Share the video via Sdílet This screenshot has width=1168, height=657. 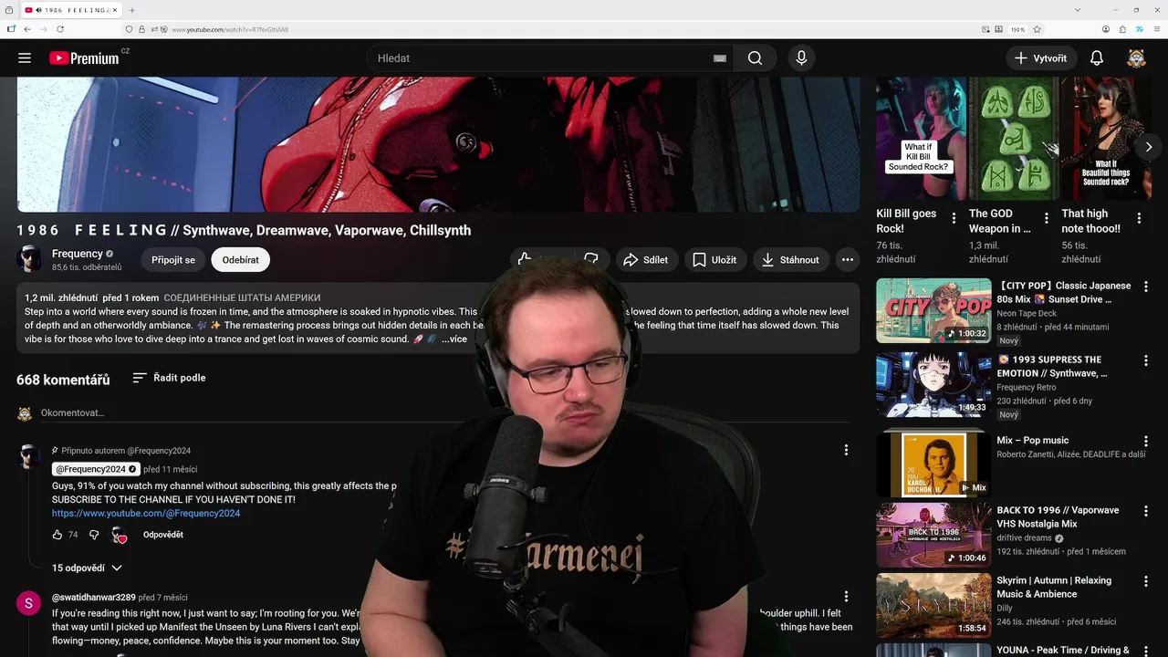(x=645, y=259)
